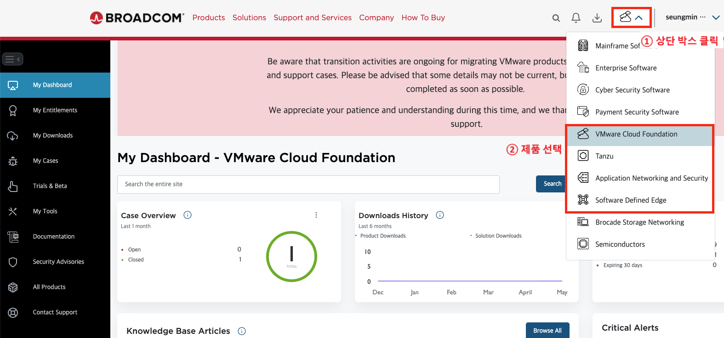Screen dimensions: 724x338
Task: Click the search magnifier icon in header
Action: pos(556,18)
